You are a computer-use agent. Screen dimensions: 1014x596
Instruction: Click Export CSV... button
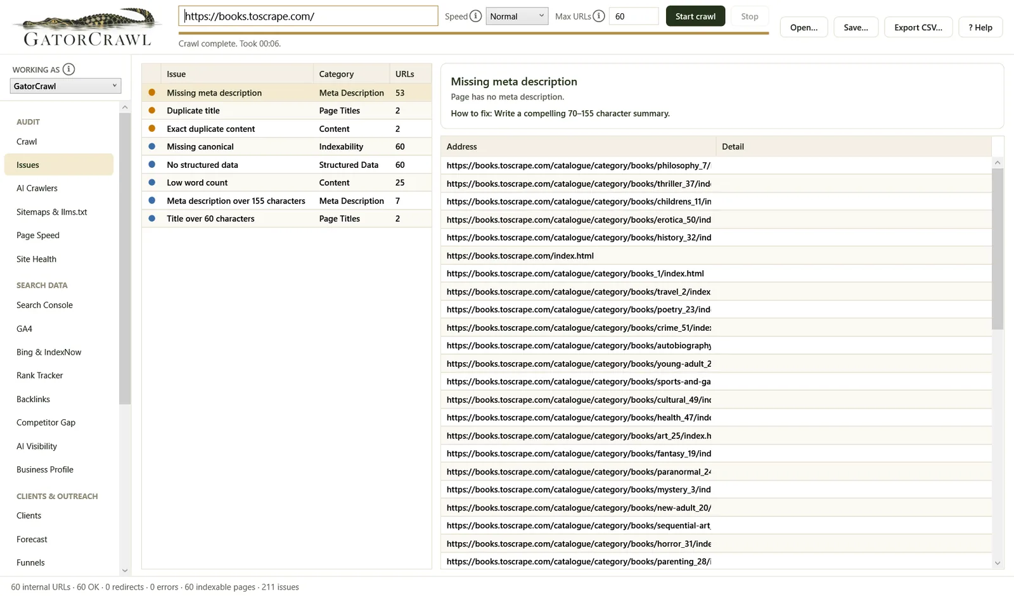(x=918, y=27)
